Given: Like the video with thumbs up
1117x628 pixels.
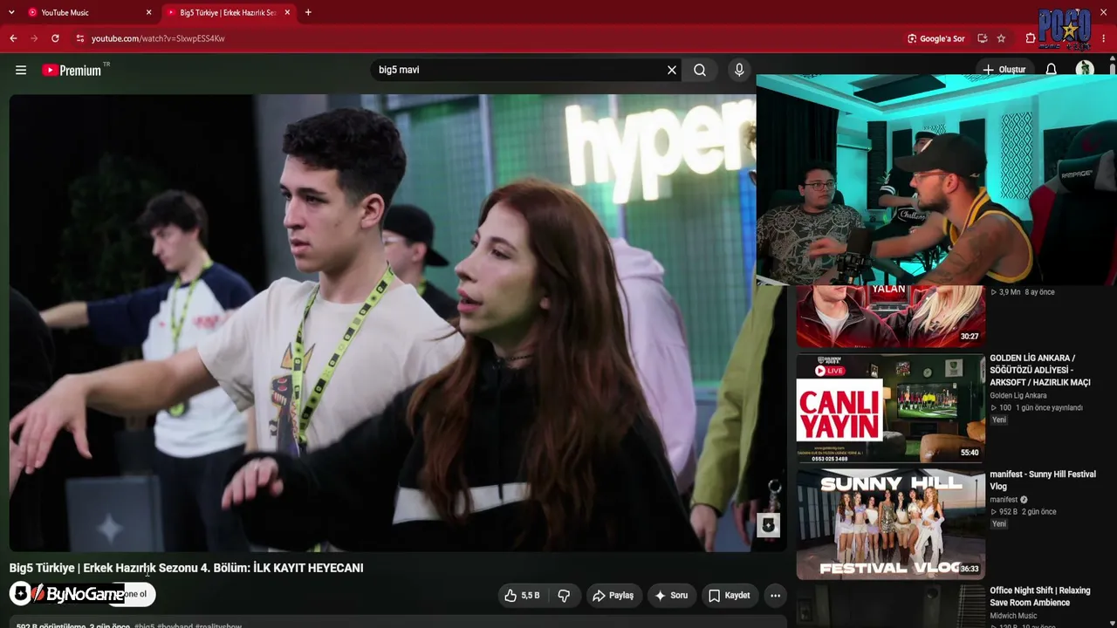Looking at the screenshot, I should 522,596.
